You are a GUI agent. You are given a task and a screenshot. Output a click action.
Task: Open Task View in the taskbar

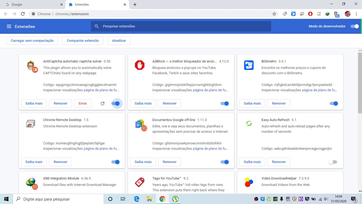click(x=123, y=199)
